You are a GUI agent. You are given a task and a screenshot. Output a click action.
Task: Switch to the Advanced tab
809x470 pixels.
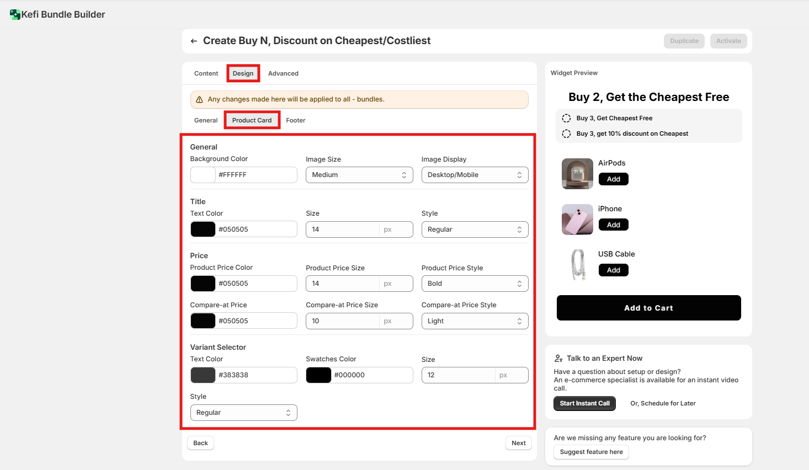283,73
